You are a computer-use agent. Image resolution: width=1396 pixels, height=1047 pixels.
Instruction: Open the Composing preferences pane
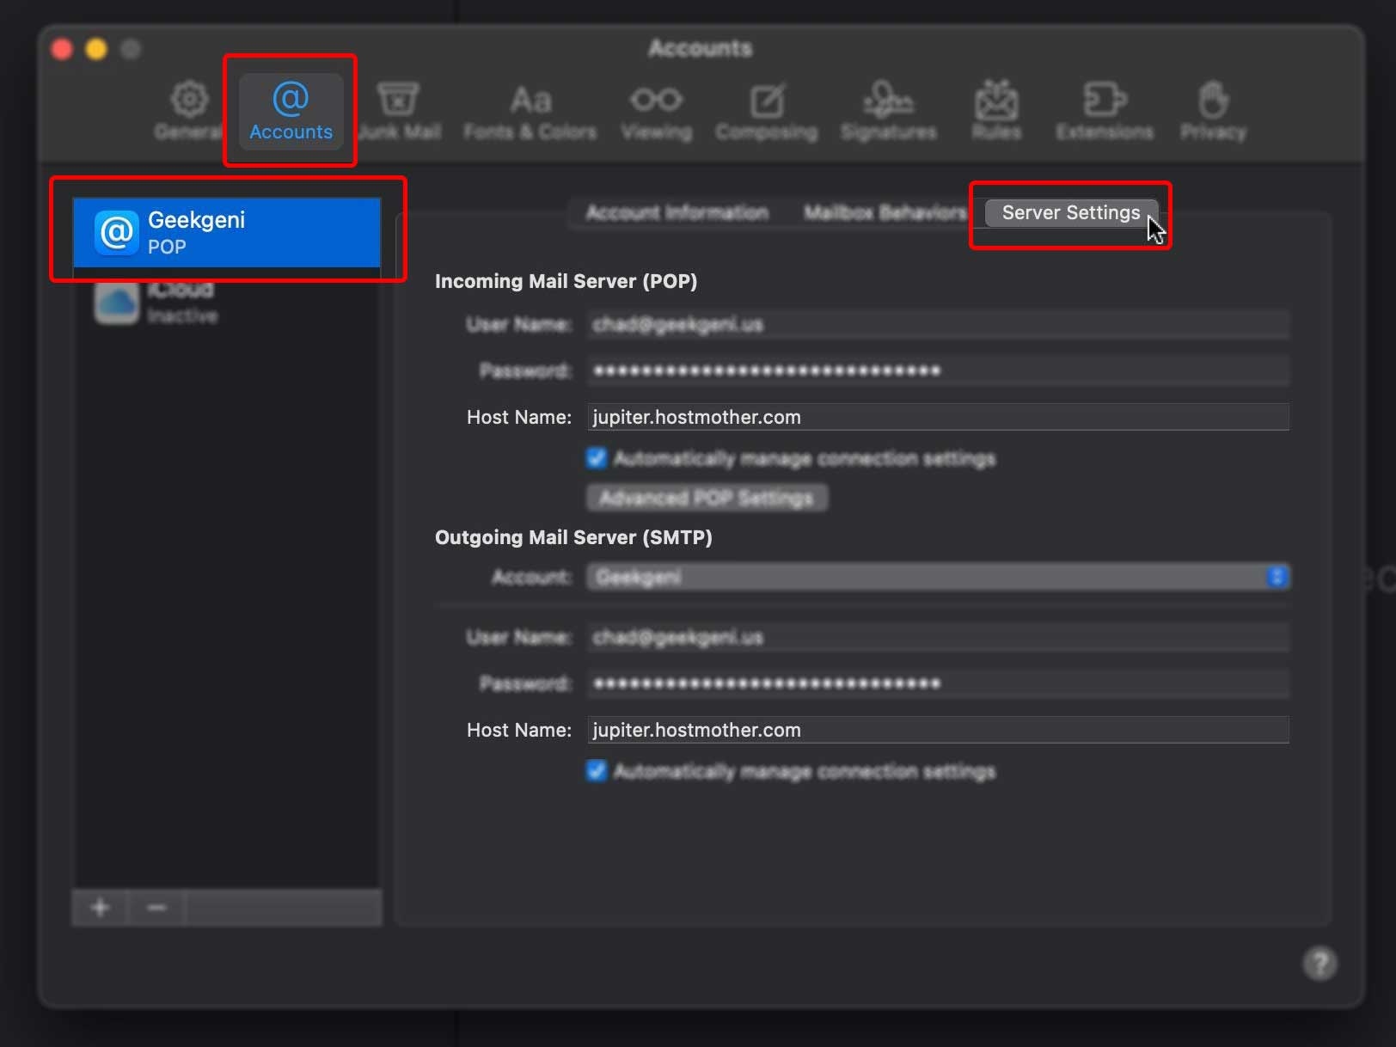click(x=767, y=112)
